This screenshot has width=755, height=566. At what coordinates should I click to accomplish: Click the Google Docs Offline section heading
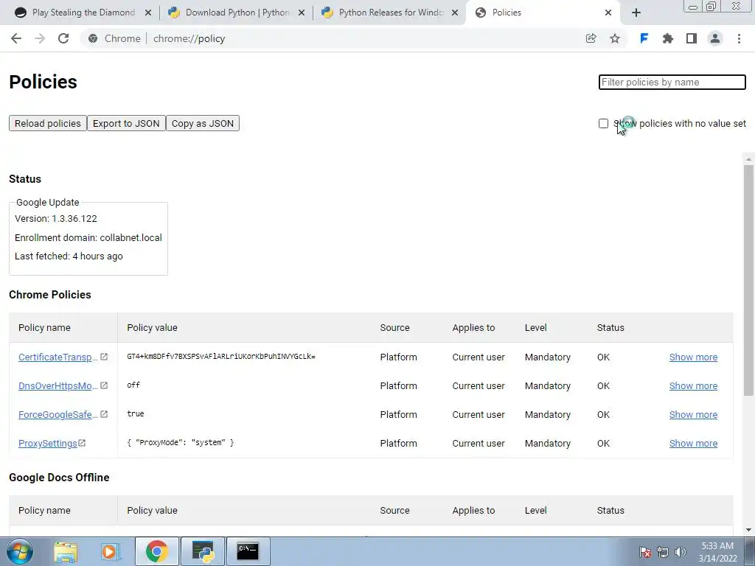(x=59, y=478)
